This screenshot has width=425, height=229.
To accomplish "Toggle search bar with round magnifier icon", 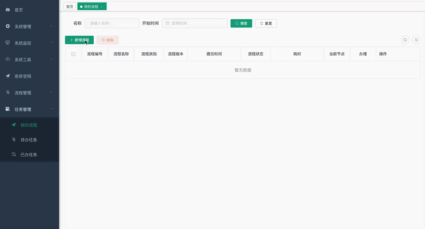I will pos(405,40).
